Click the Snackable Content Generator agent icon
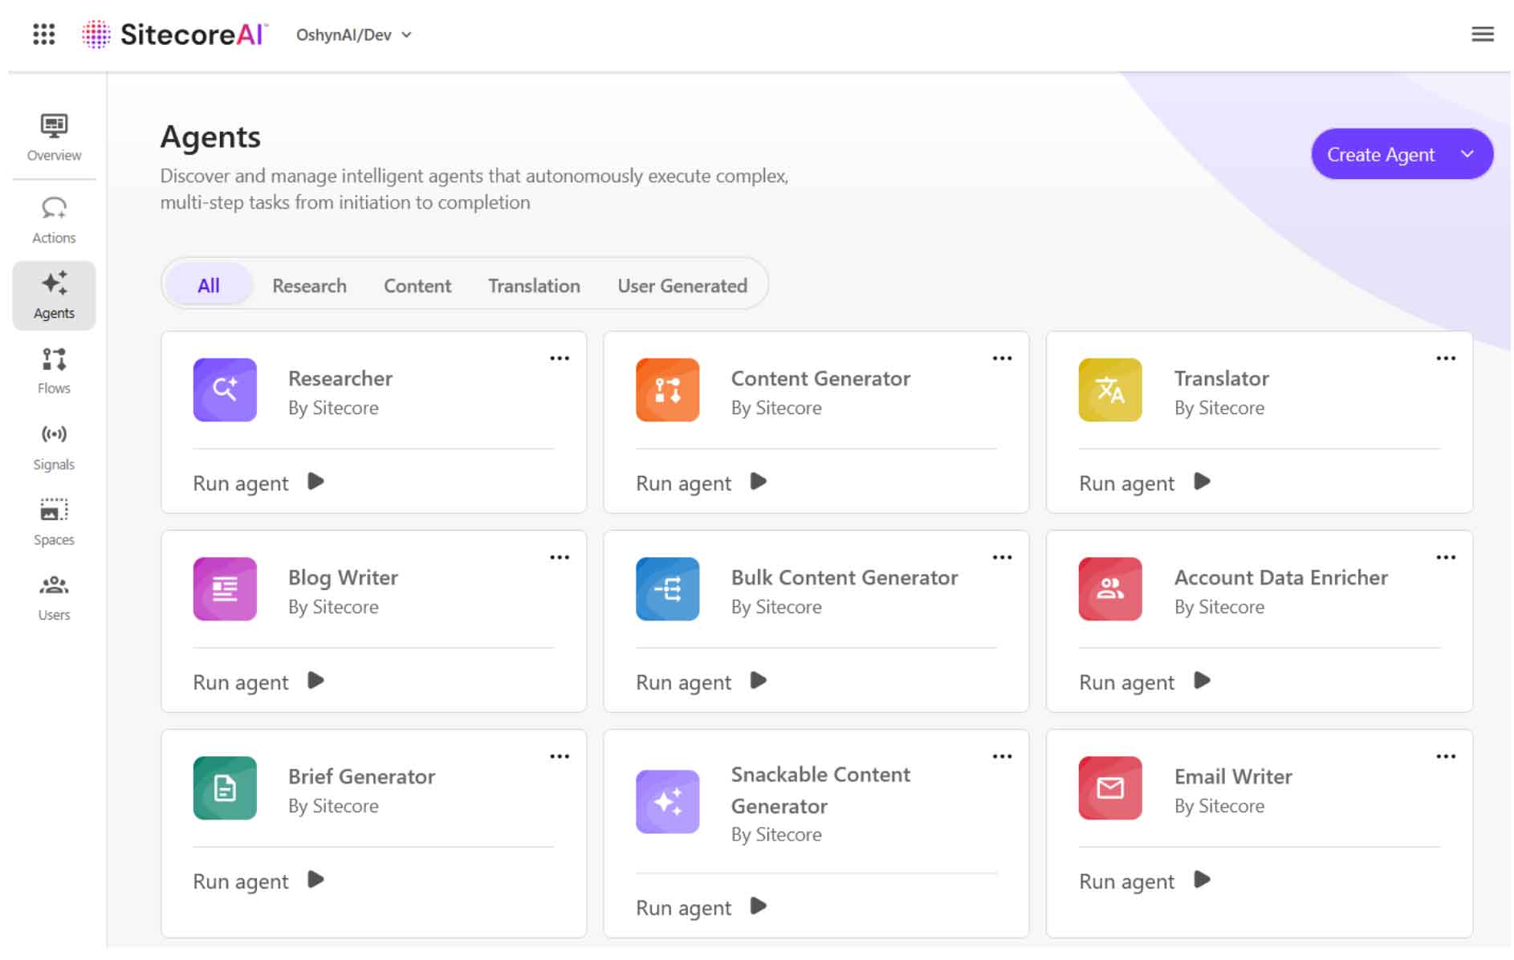The width and height of the screenshot is (1514, 960). [x=667, y=802]
